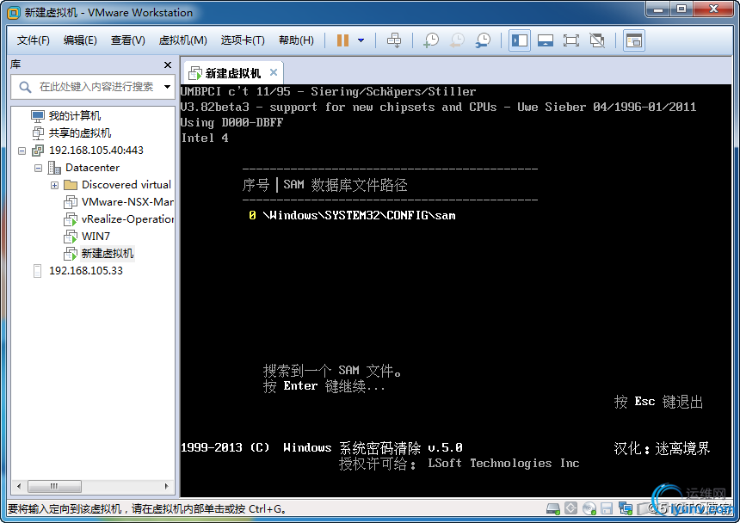Select the VMware-NSX-Mar virtual machine
The height and width of the screenshot is (523, 740).
click(127, 202)
